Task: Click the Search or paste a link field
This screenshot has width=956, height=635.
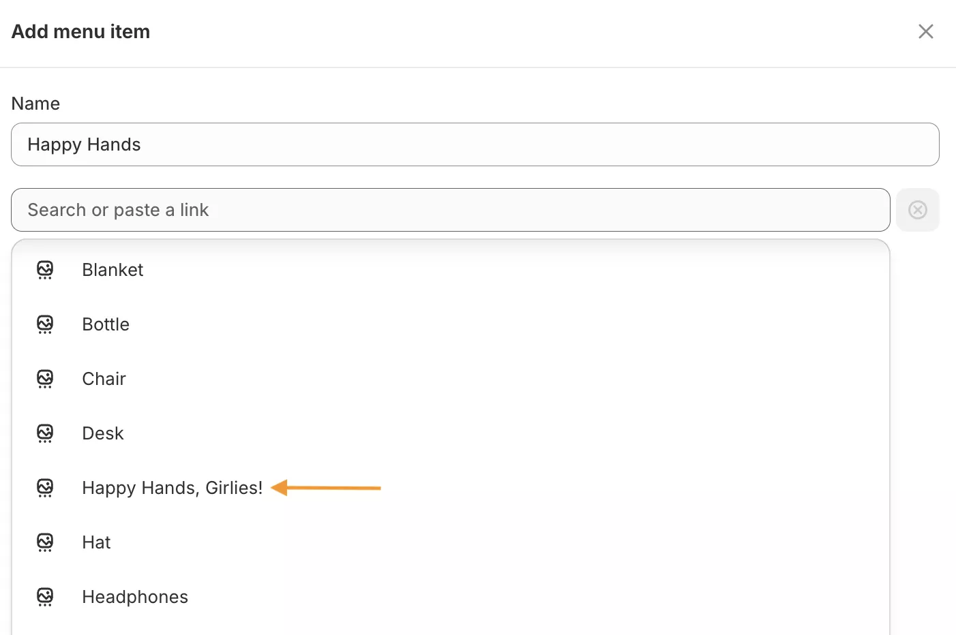Action: tap(450, 210)
